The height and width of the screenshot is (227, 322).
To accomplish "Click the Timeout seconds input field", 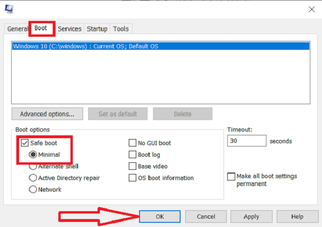I will [246, 141].
